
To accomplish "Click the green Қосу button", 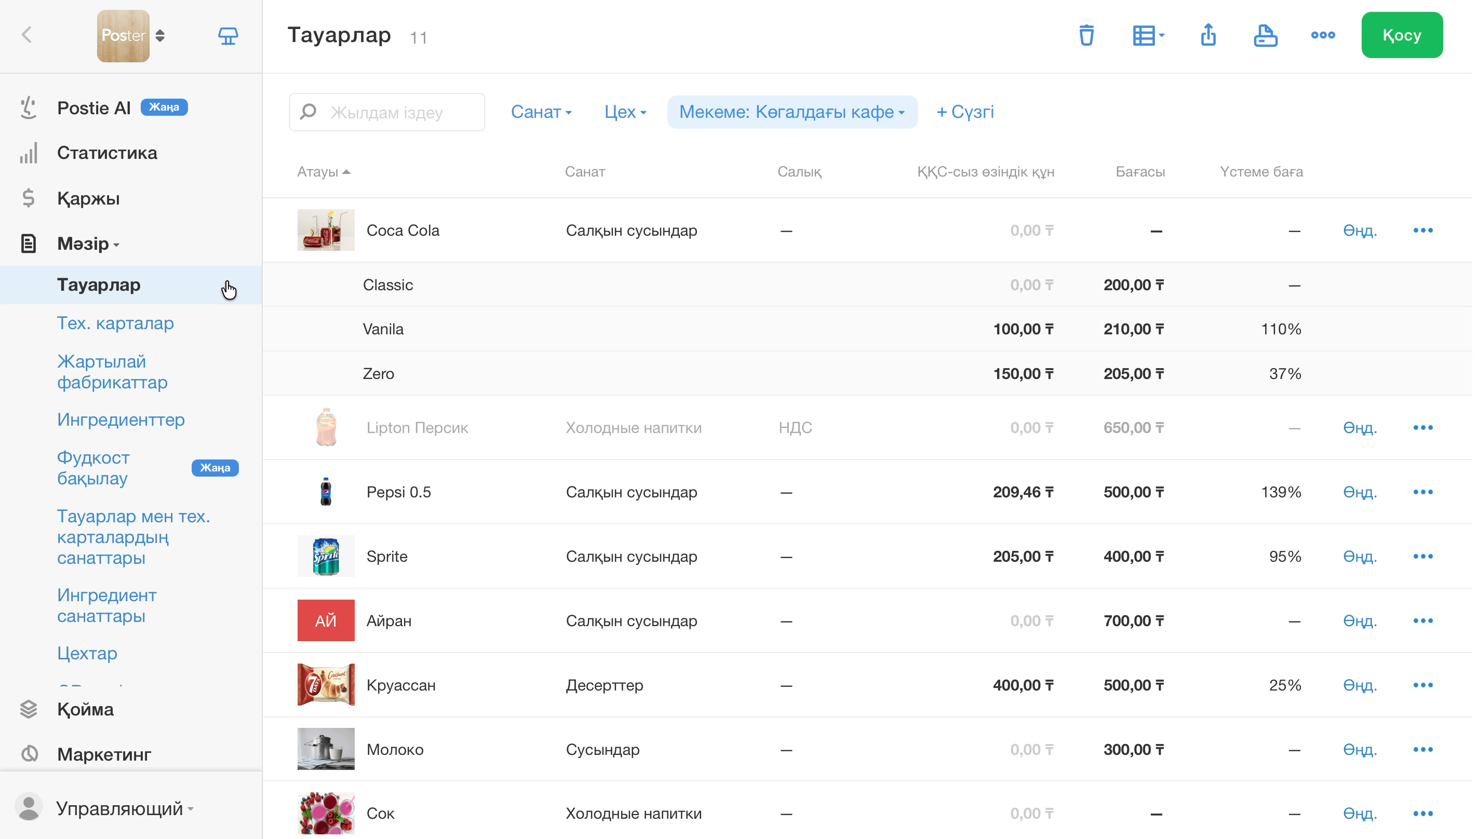I will click(x=1402, y=35).
